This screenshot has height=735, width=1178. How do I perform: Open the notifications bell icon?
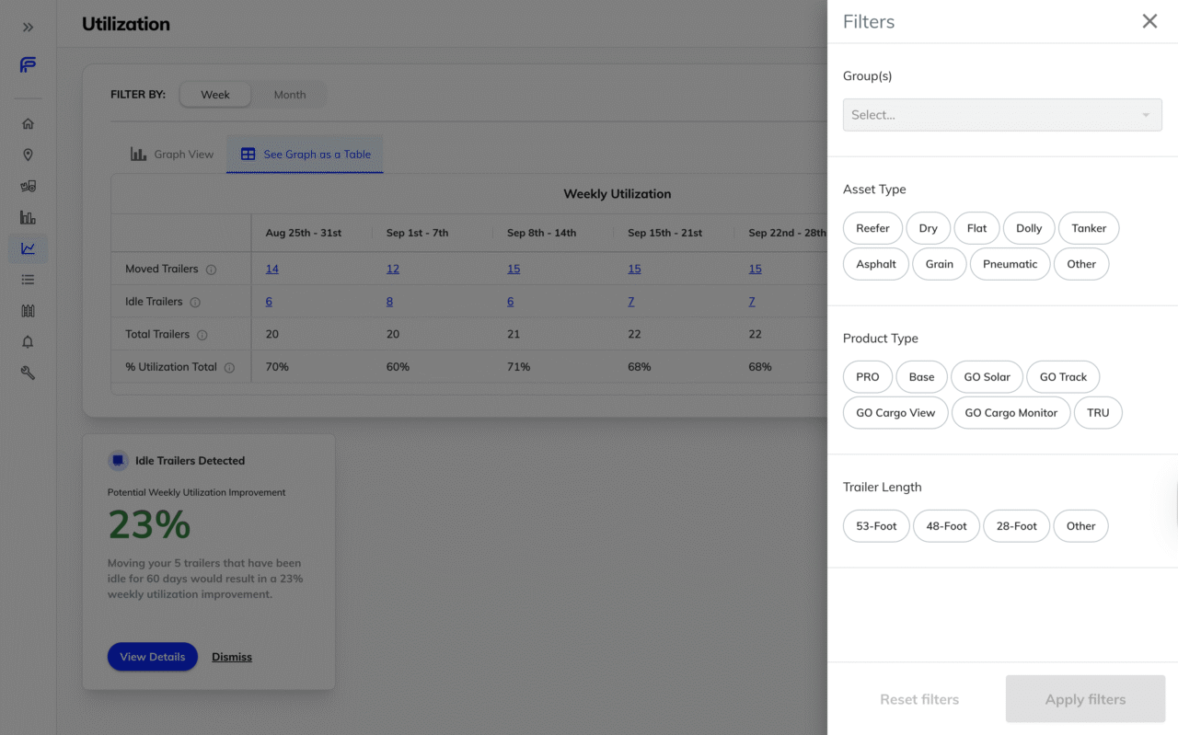coord(28,342)
